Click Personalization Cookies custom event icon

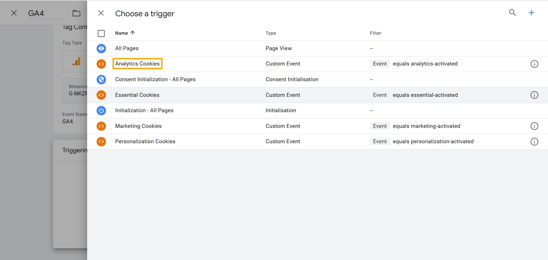pos(101,142)
